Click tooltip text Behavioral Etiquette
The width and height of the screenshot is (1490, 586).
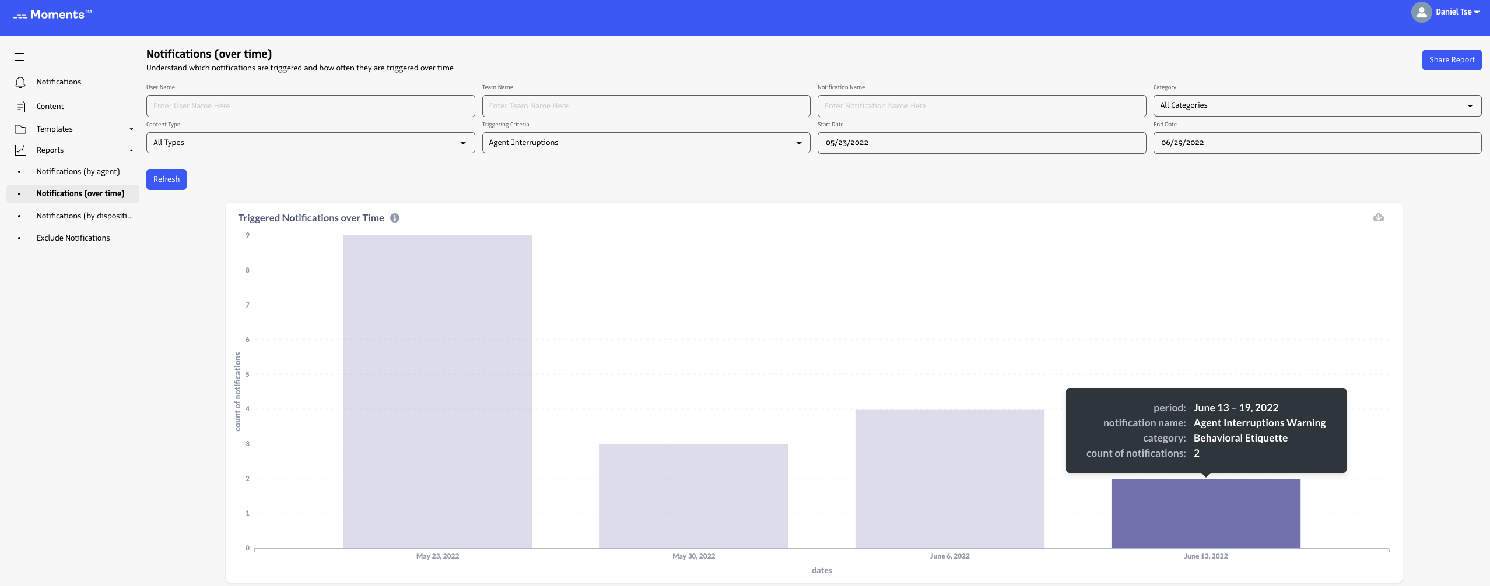pos(1240,438)
